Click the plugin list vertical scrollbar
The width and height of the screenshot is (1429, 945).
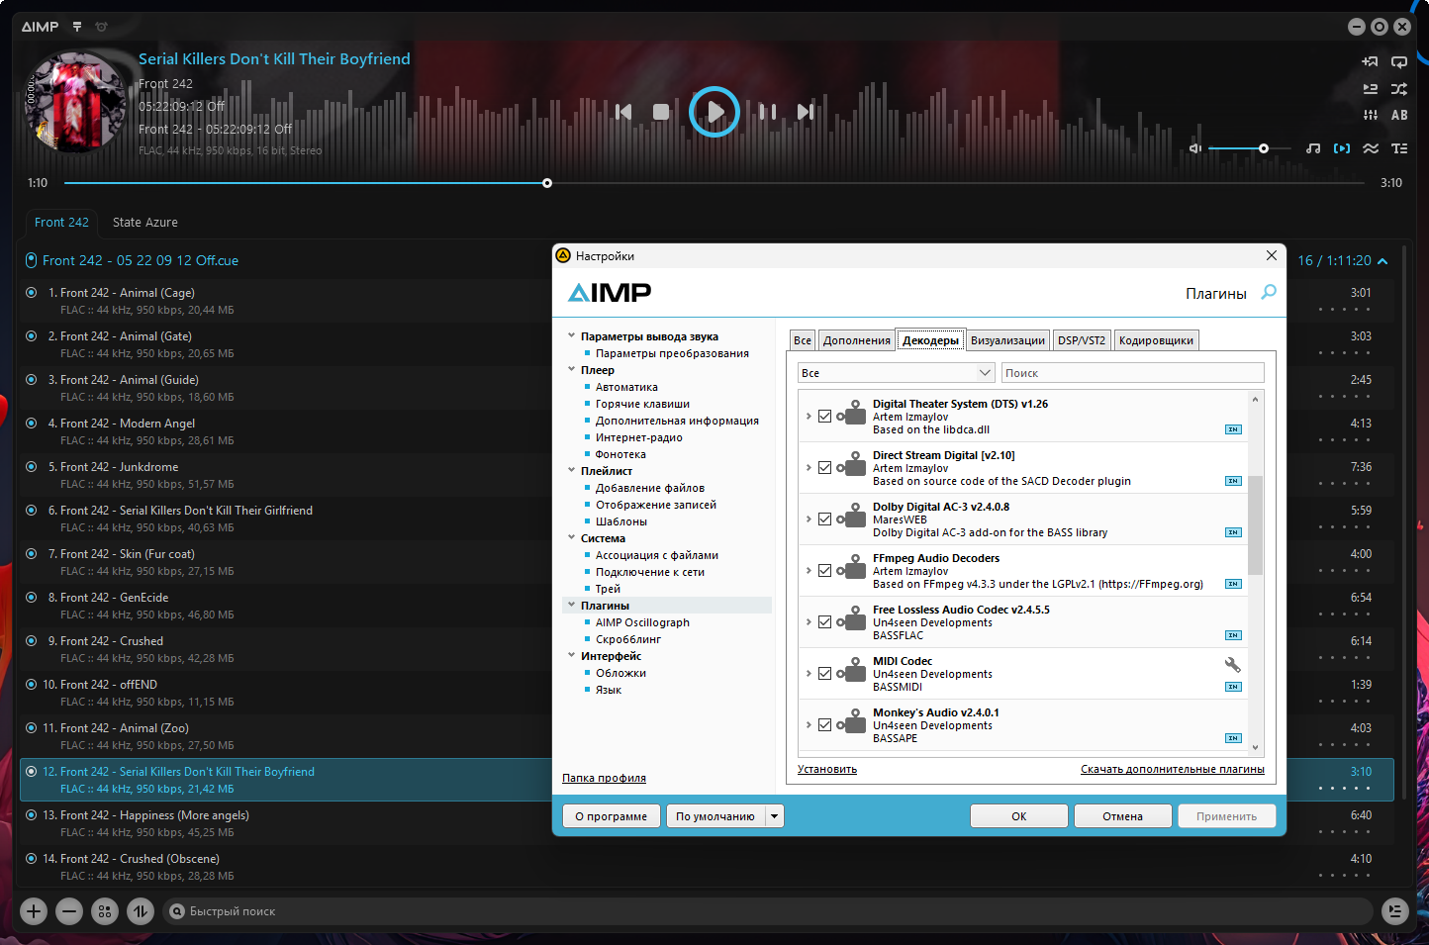[x=1255, y=525]
